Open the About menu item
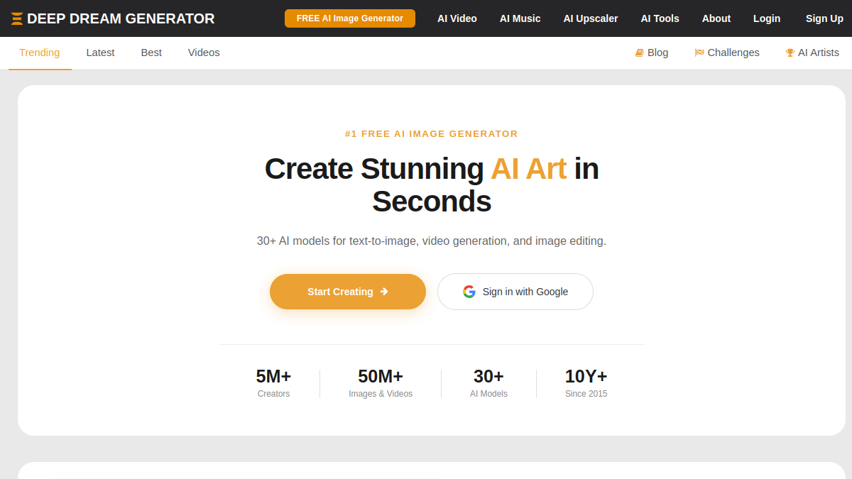Screen dimensions: 852x479 pos(716,18)
